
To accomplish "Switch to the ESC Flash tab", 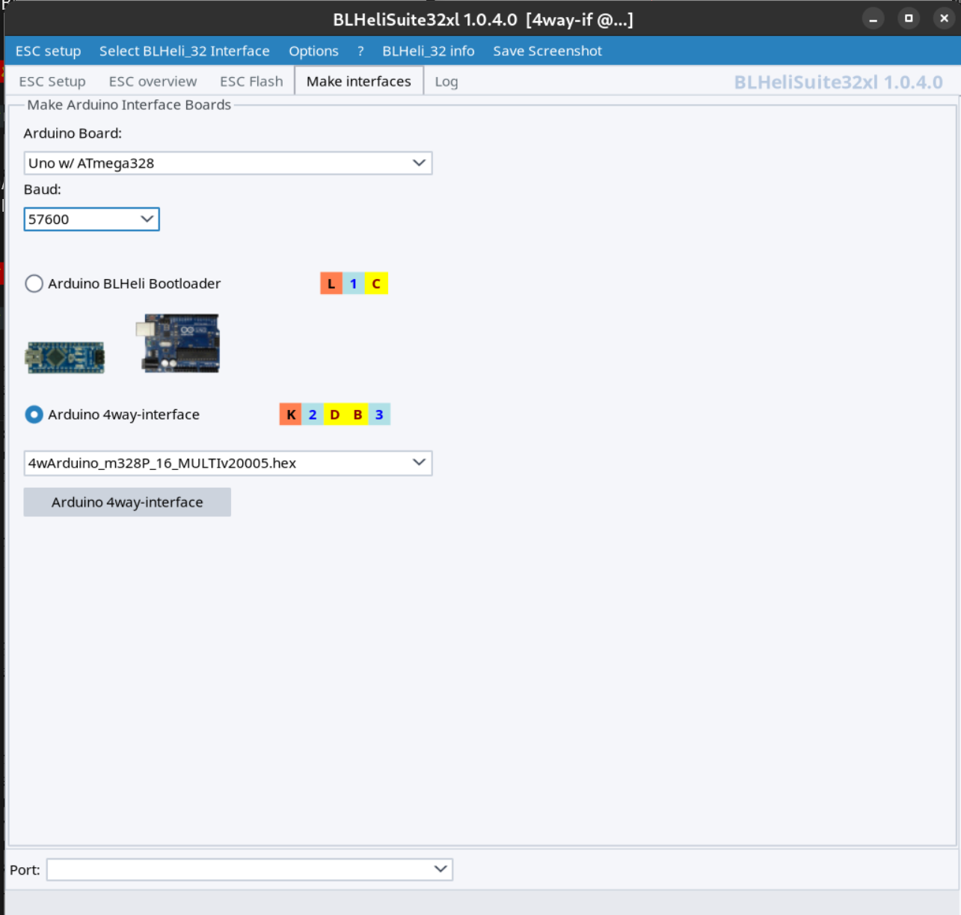I will pyautogui.click(x=251, y=82).
